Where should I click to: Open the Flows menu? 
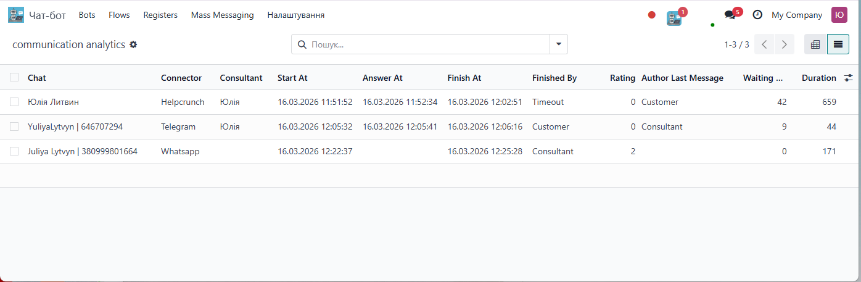119,15
